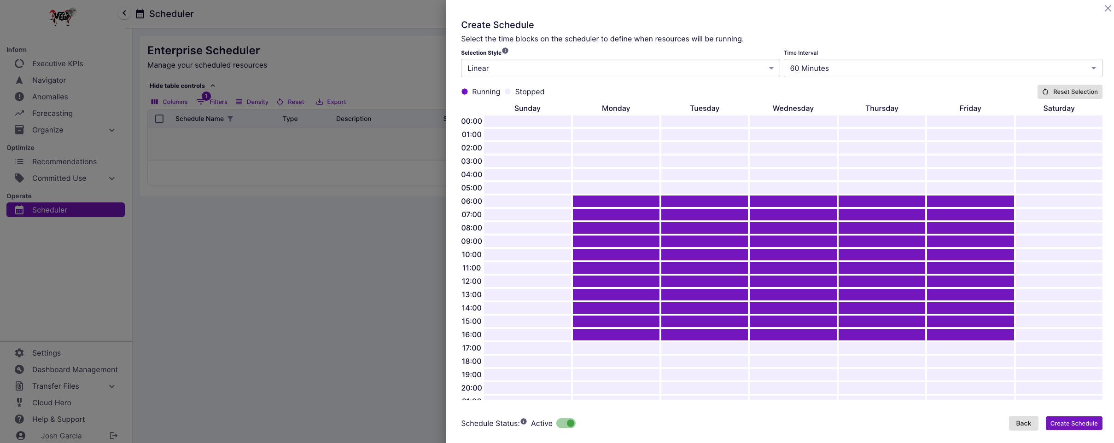Close the Create Schedule panel
The width and height of the screenshot is (1114, 443).
pyautogui.click(x=1108, y=8)
